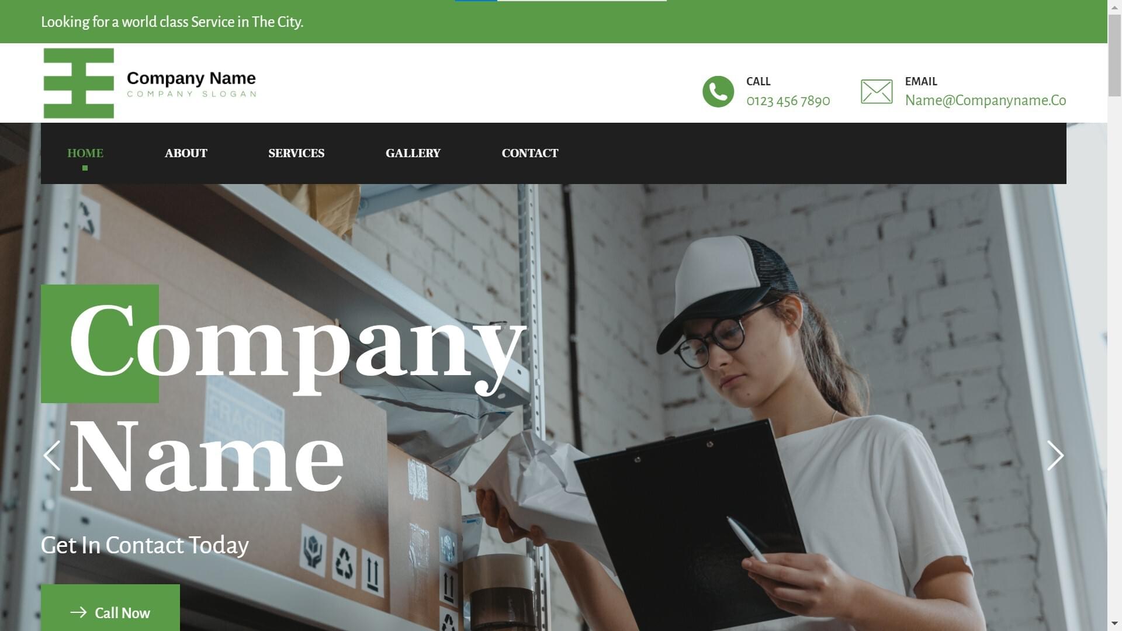
Task: Click the scrollbar up arrow
Action: pos(1115,5)
